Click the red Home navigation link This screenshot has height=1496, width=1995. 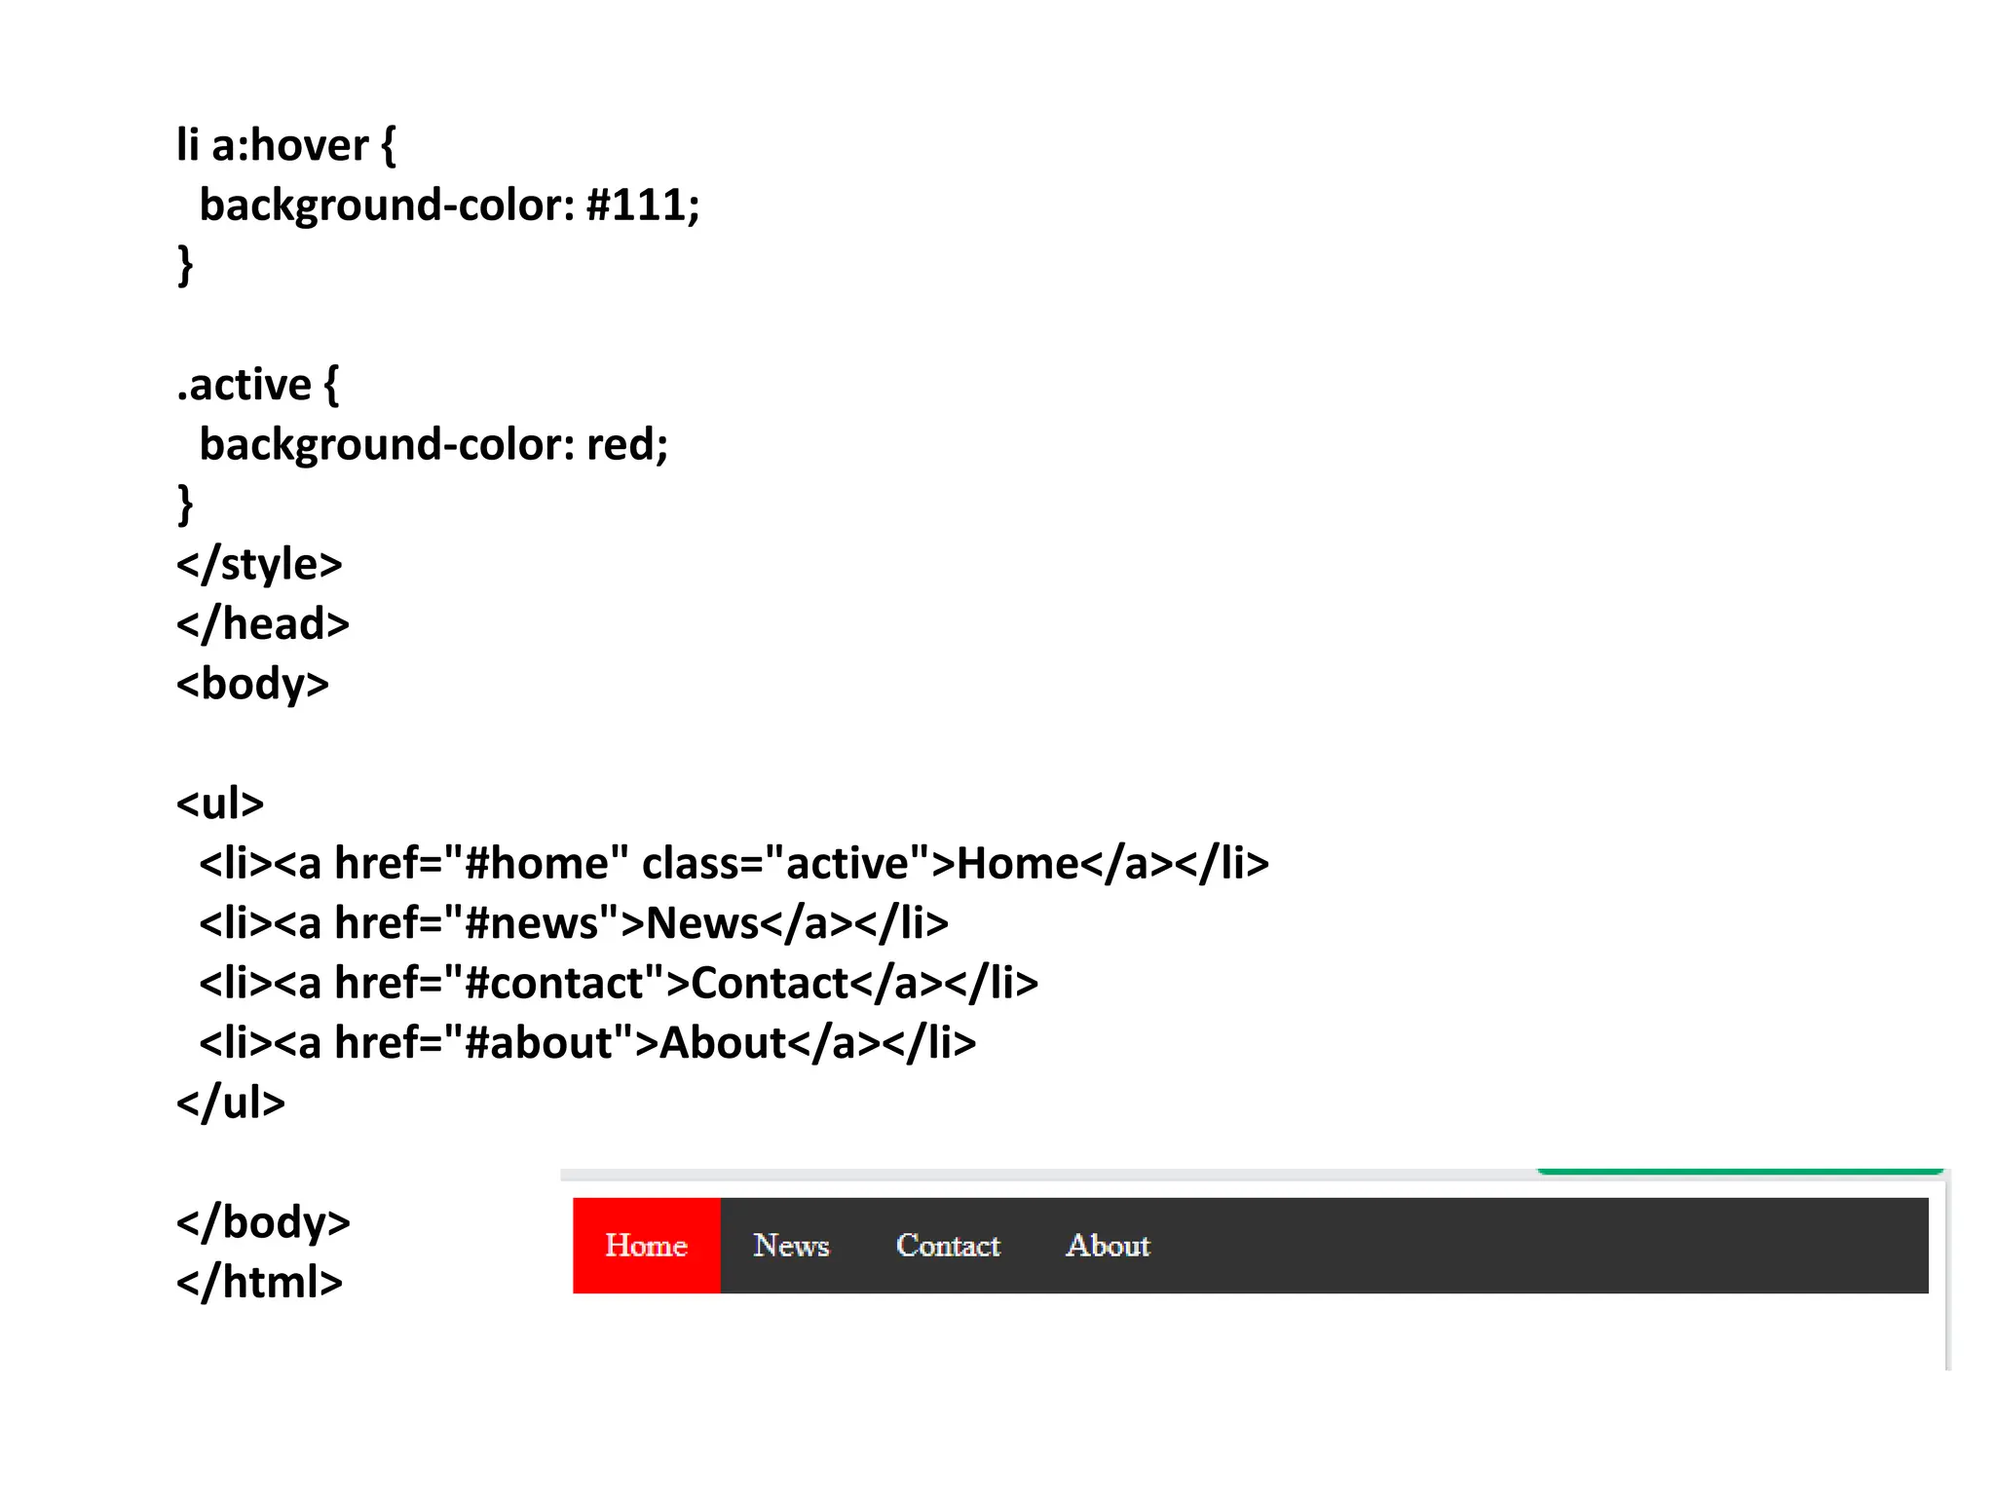coord(646,1245)
